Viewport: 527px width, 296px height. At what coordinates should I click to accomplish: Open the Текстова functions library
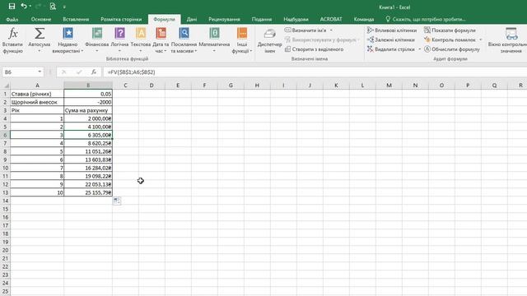coord(141,40)
